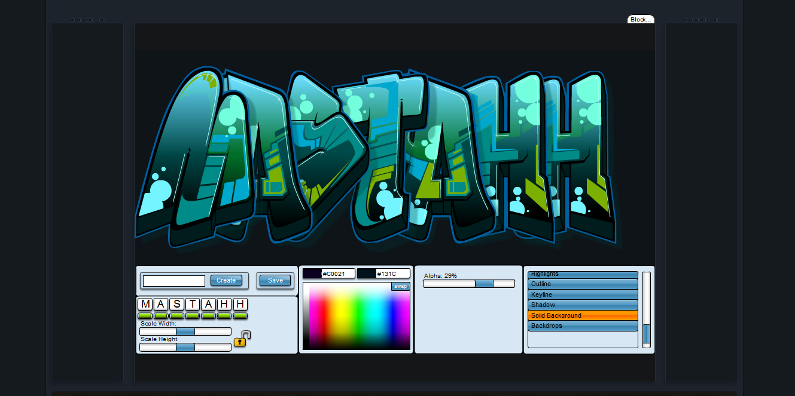Viewport: 795px width, 396px height.
Task: Click the Scale Height slider handle
Action: (185, 347)
